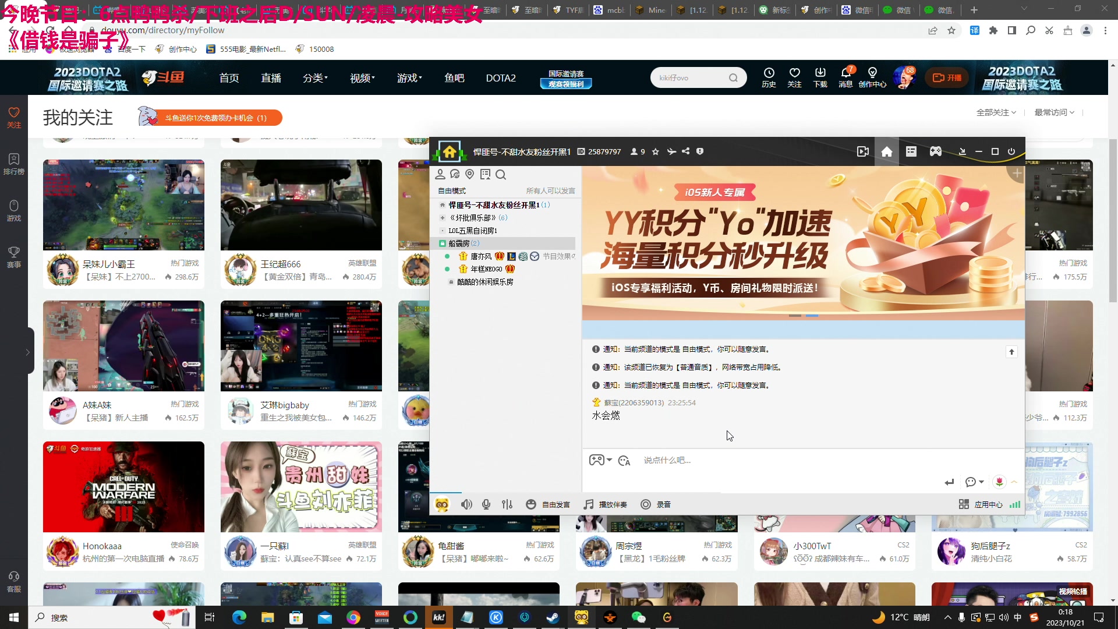The image size is (1118, 629).
Task: Open Douyu watch history via the clock icon
Action: tap(769, 77)
